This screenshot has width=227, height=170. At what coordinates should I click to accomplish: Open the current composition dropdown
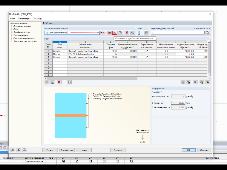[98, 33]
